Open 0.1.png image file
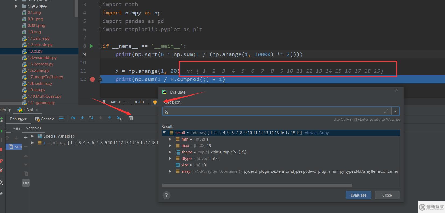445x213 pixels. [34, 13]
